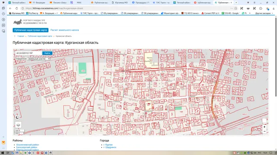Click the Найти search button

coord(47,53)
